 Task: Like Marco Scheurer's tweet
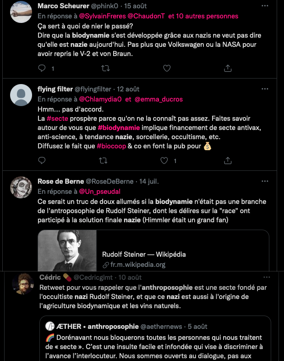tap(167, 68)
